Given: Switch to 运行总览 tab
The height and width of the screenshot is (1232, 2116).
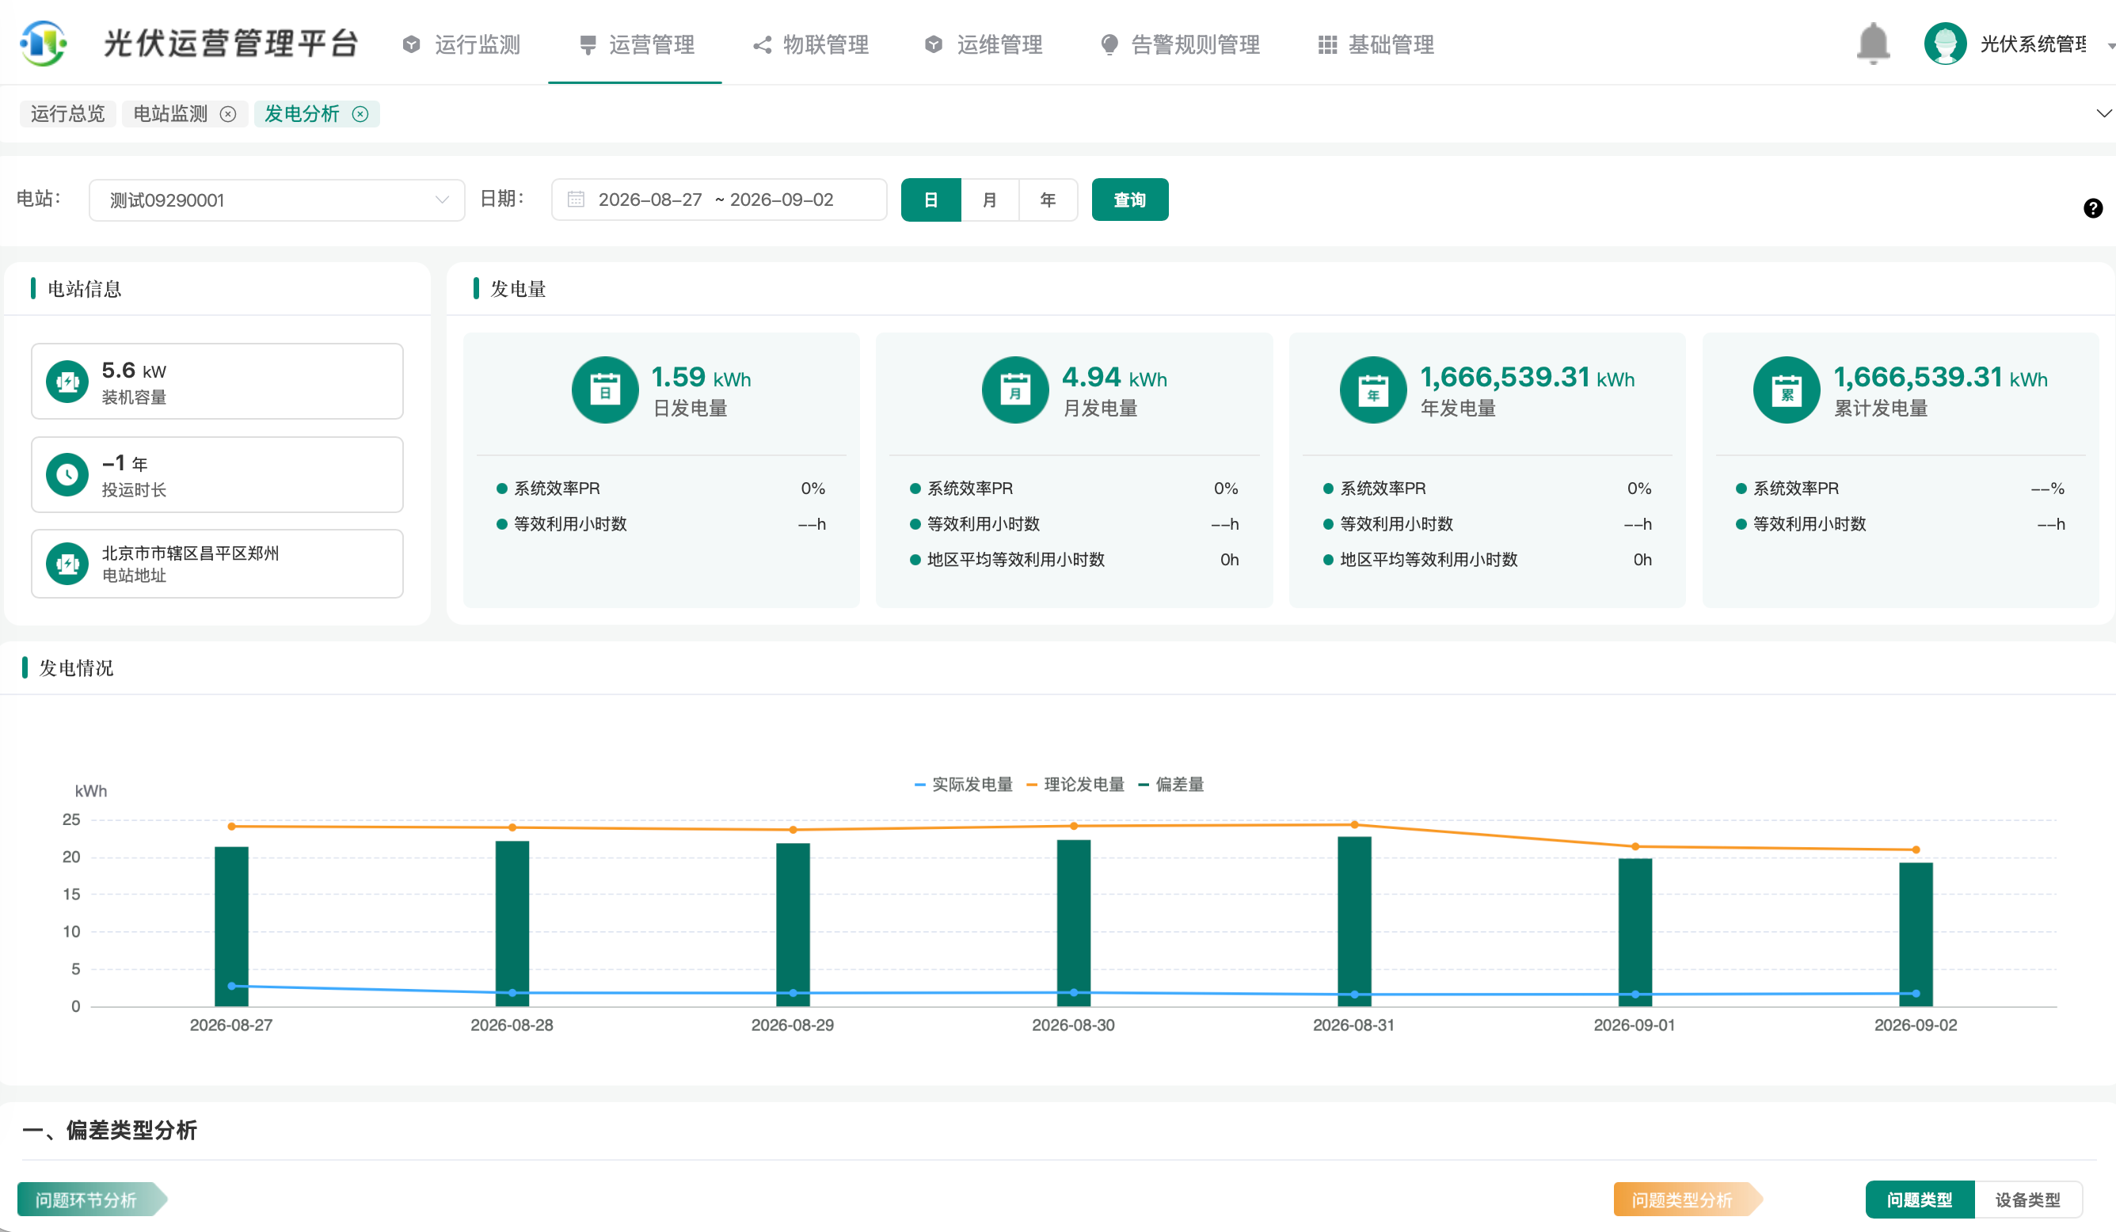Looking at the screenshot, I should [68, 114].
